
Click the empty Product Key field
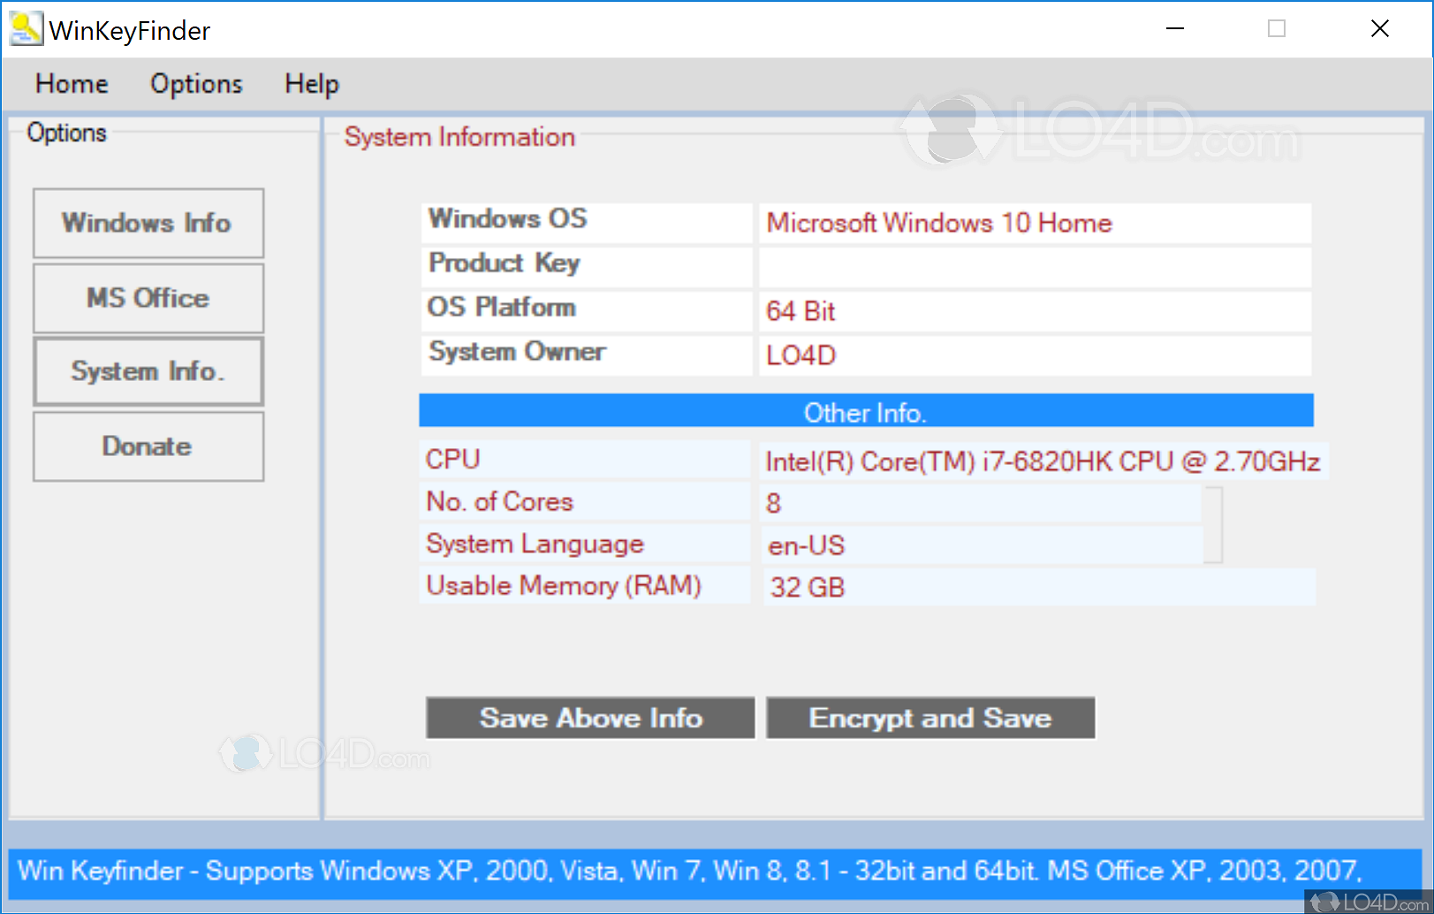click(x=1034, y=267)
